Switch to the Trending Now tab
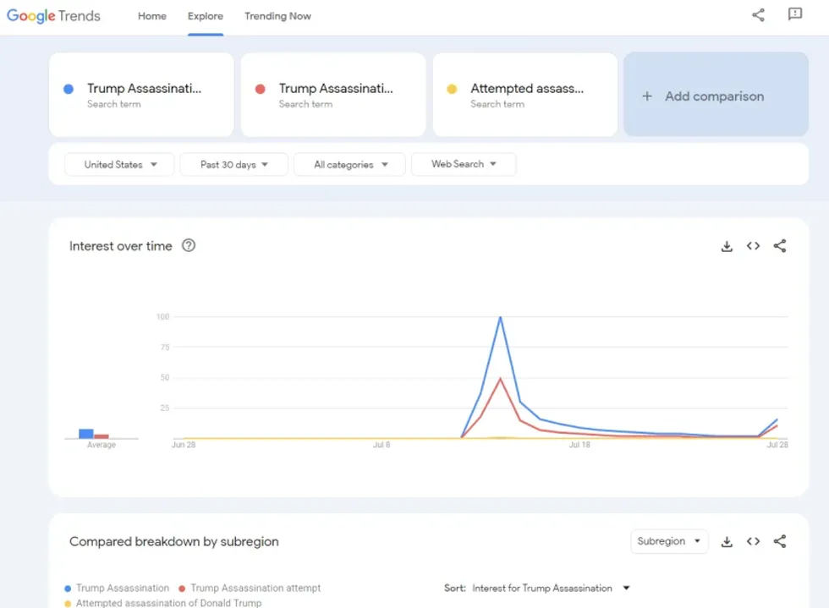Viewport: 829px width, 608px height. coord(277,16)
